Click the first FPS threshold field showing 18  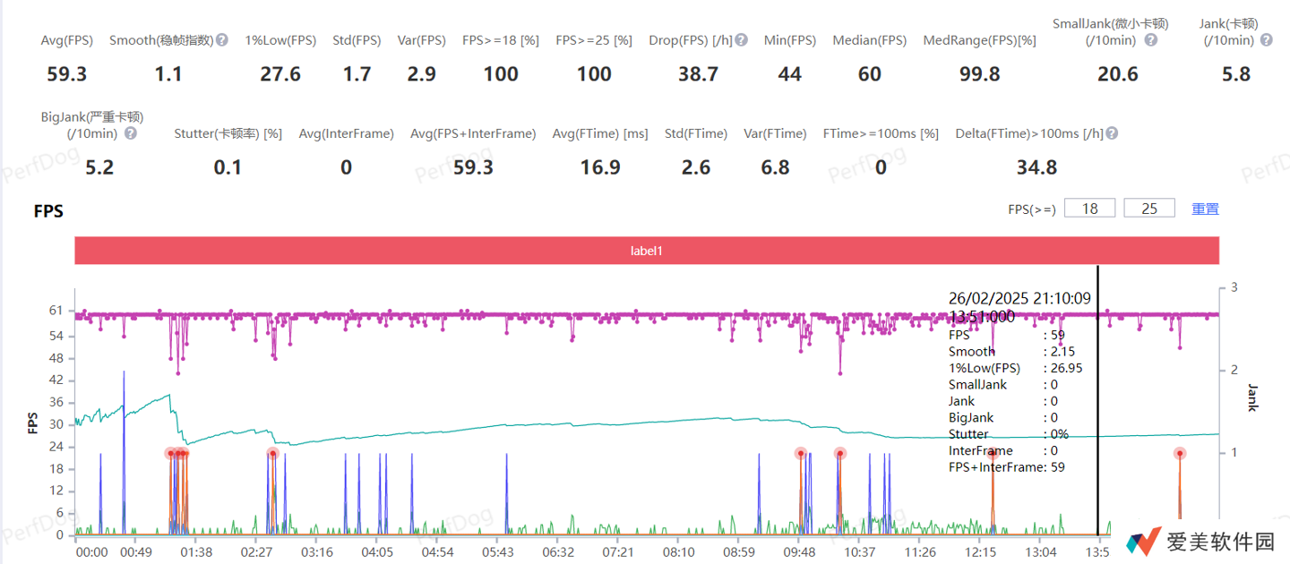(1089, 209)
